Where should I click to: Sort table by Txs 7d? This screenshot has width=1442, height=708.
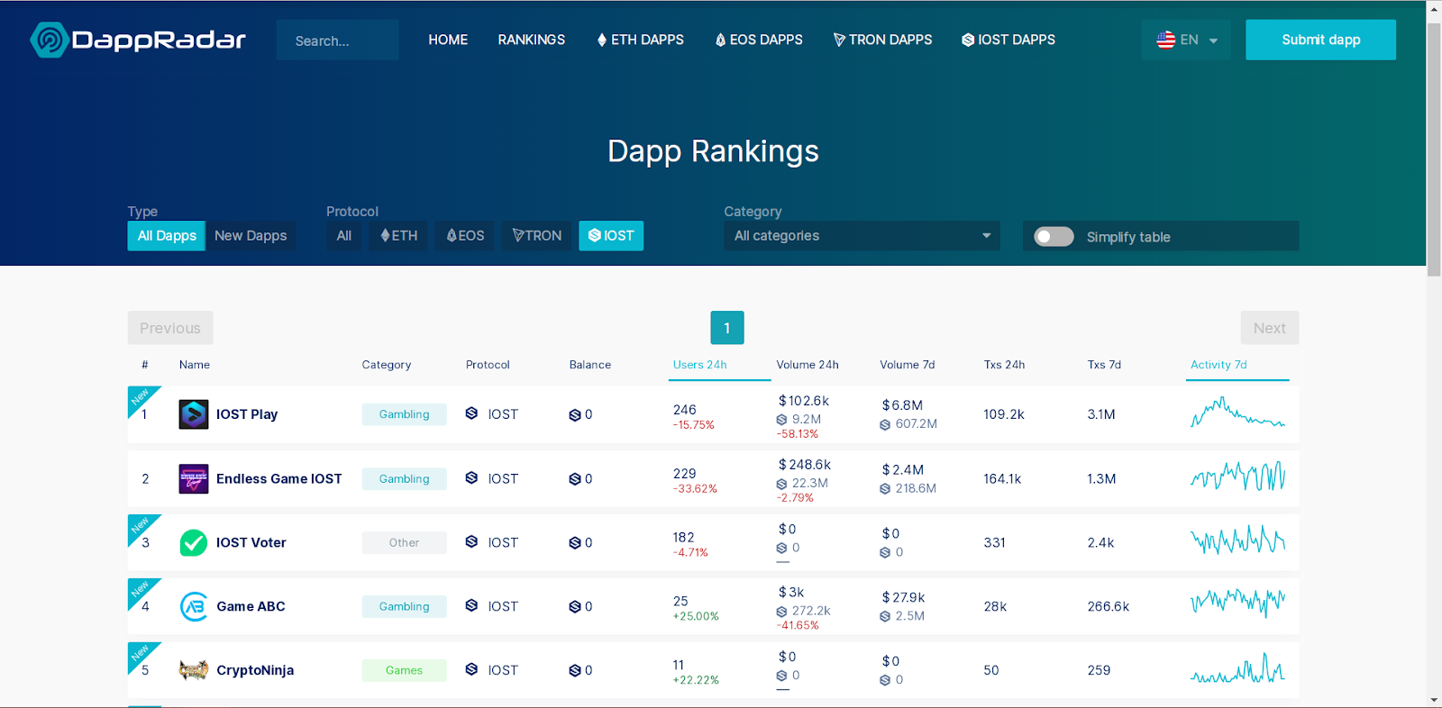pyautogui.click(x=1104, y=365)
